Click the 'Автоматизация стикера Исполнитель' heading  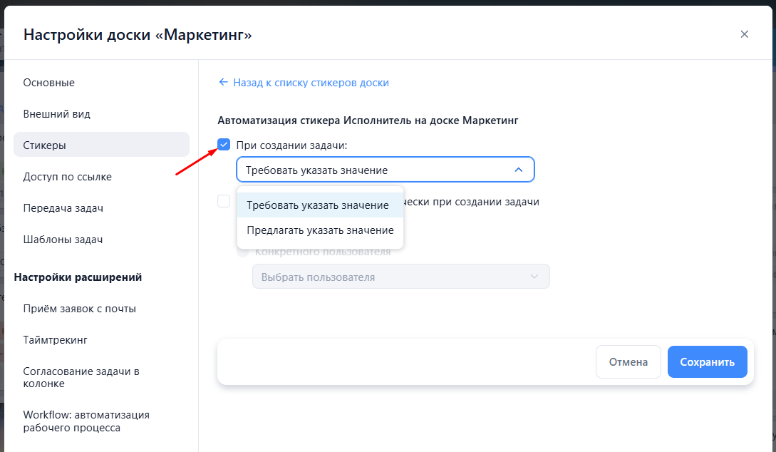368,120
